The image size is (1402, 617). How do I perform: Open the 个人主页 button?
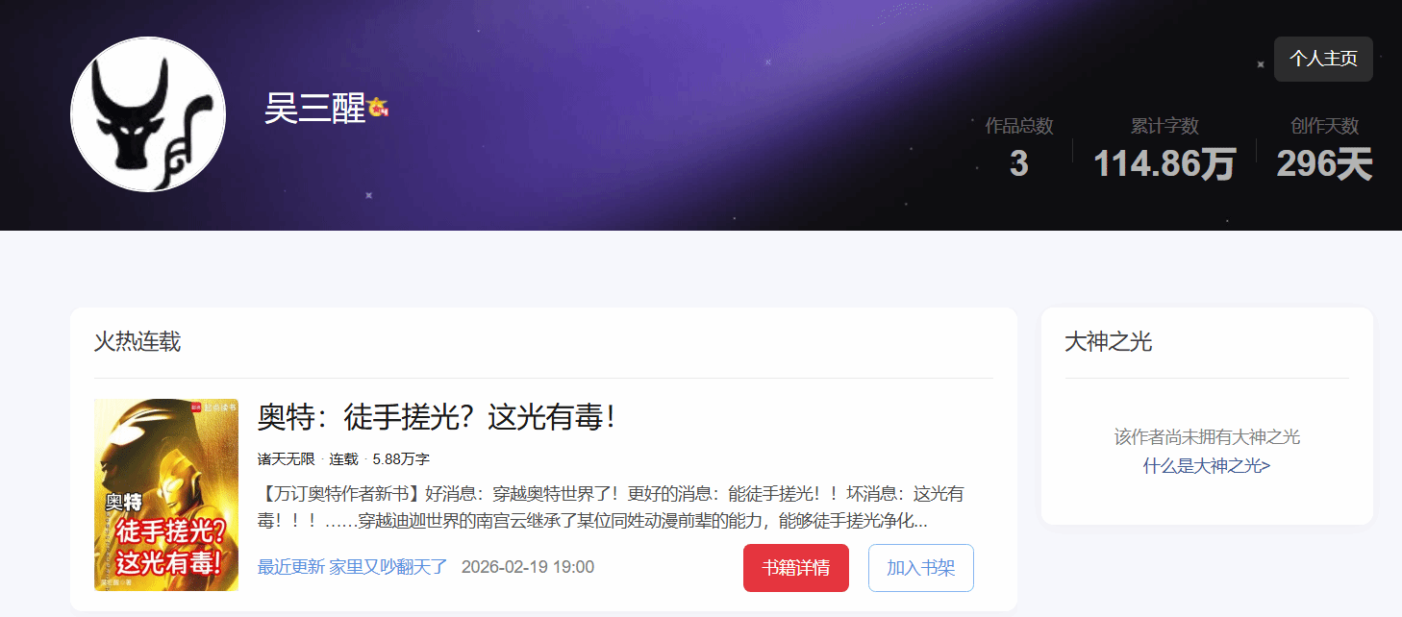1323,59
